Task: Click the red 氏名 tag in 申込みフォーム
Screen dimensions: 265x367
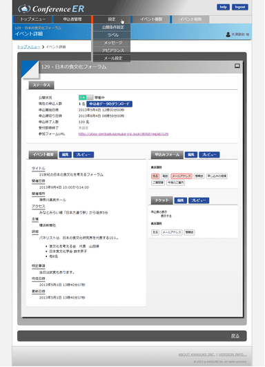Action: coord(155,176)
